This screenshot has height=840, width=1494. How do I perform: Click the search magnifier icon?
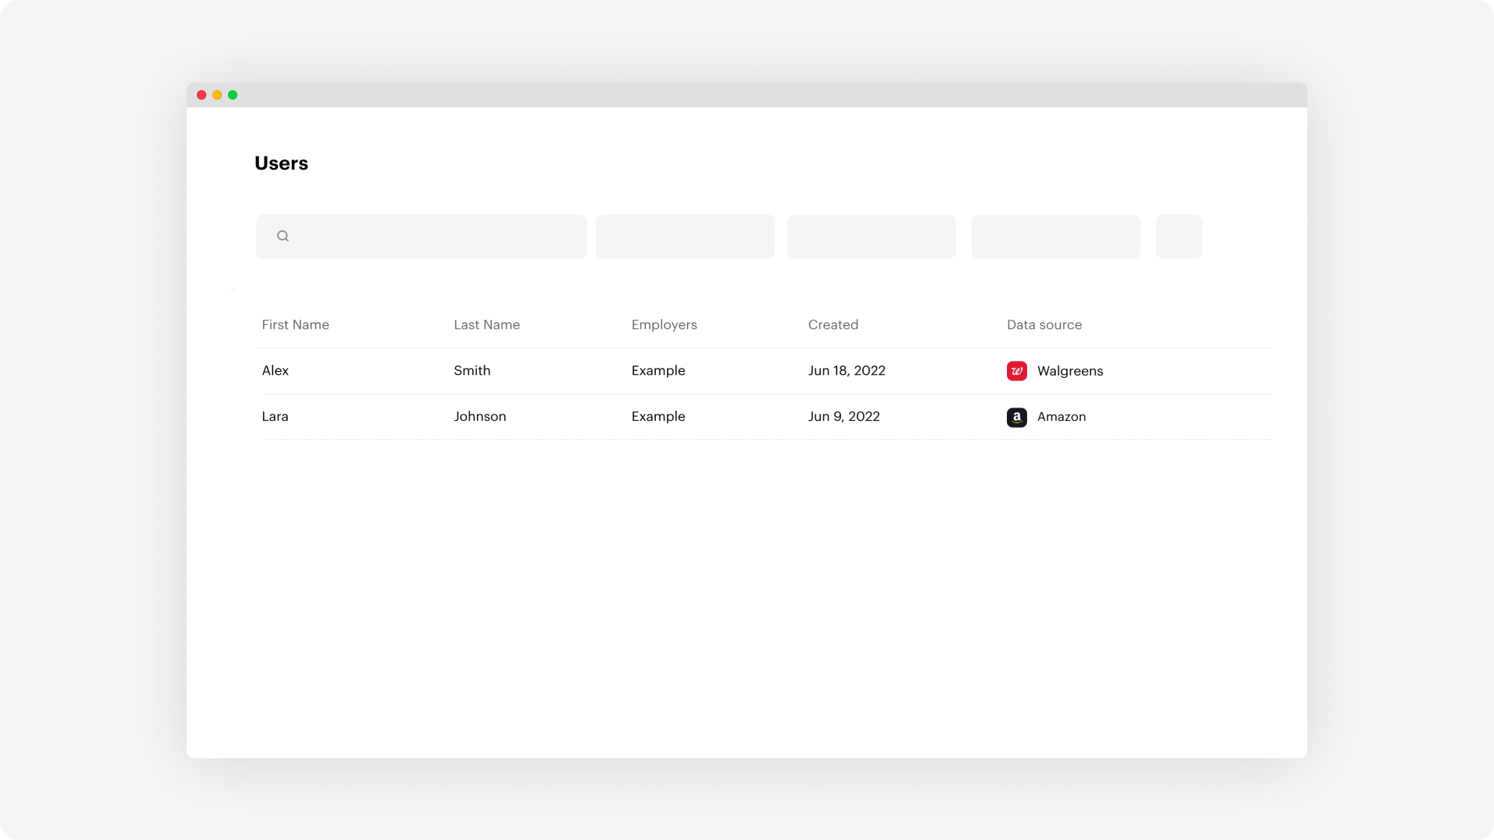coord(283,236)
